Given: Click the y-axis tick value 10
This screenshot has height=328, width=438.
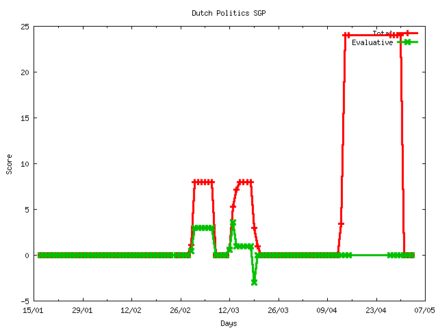Looking at the screenshot, I should click(23, 163).
